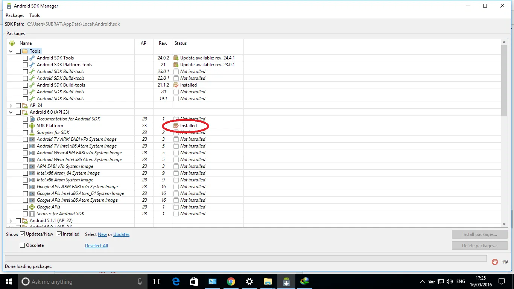Click the wrench icon beside Android SDK Platform-tools
The image size is (514, 289).
[32, 65]
